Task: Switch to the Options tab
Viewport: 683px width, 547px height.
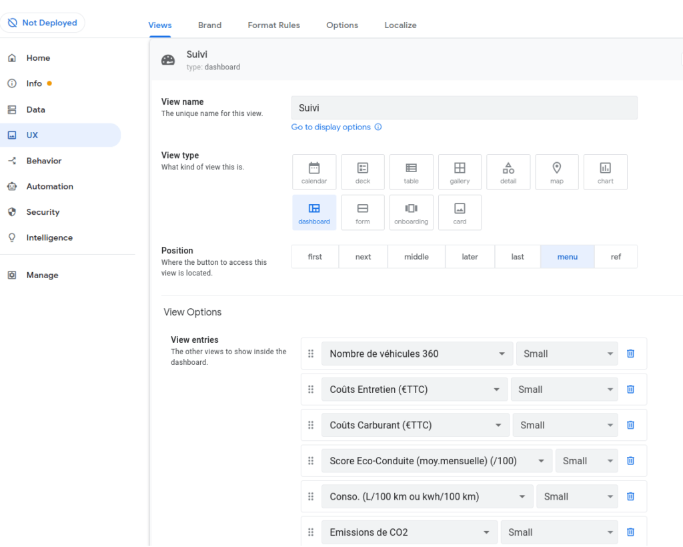Action: pyautogui.click(x=342, y=25)
